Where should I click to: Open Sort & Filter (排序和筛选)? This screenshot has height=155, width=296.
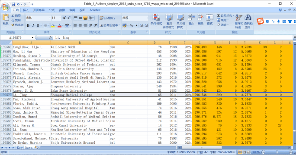click(239, 21)
